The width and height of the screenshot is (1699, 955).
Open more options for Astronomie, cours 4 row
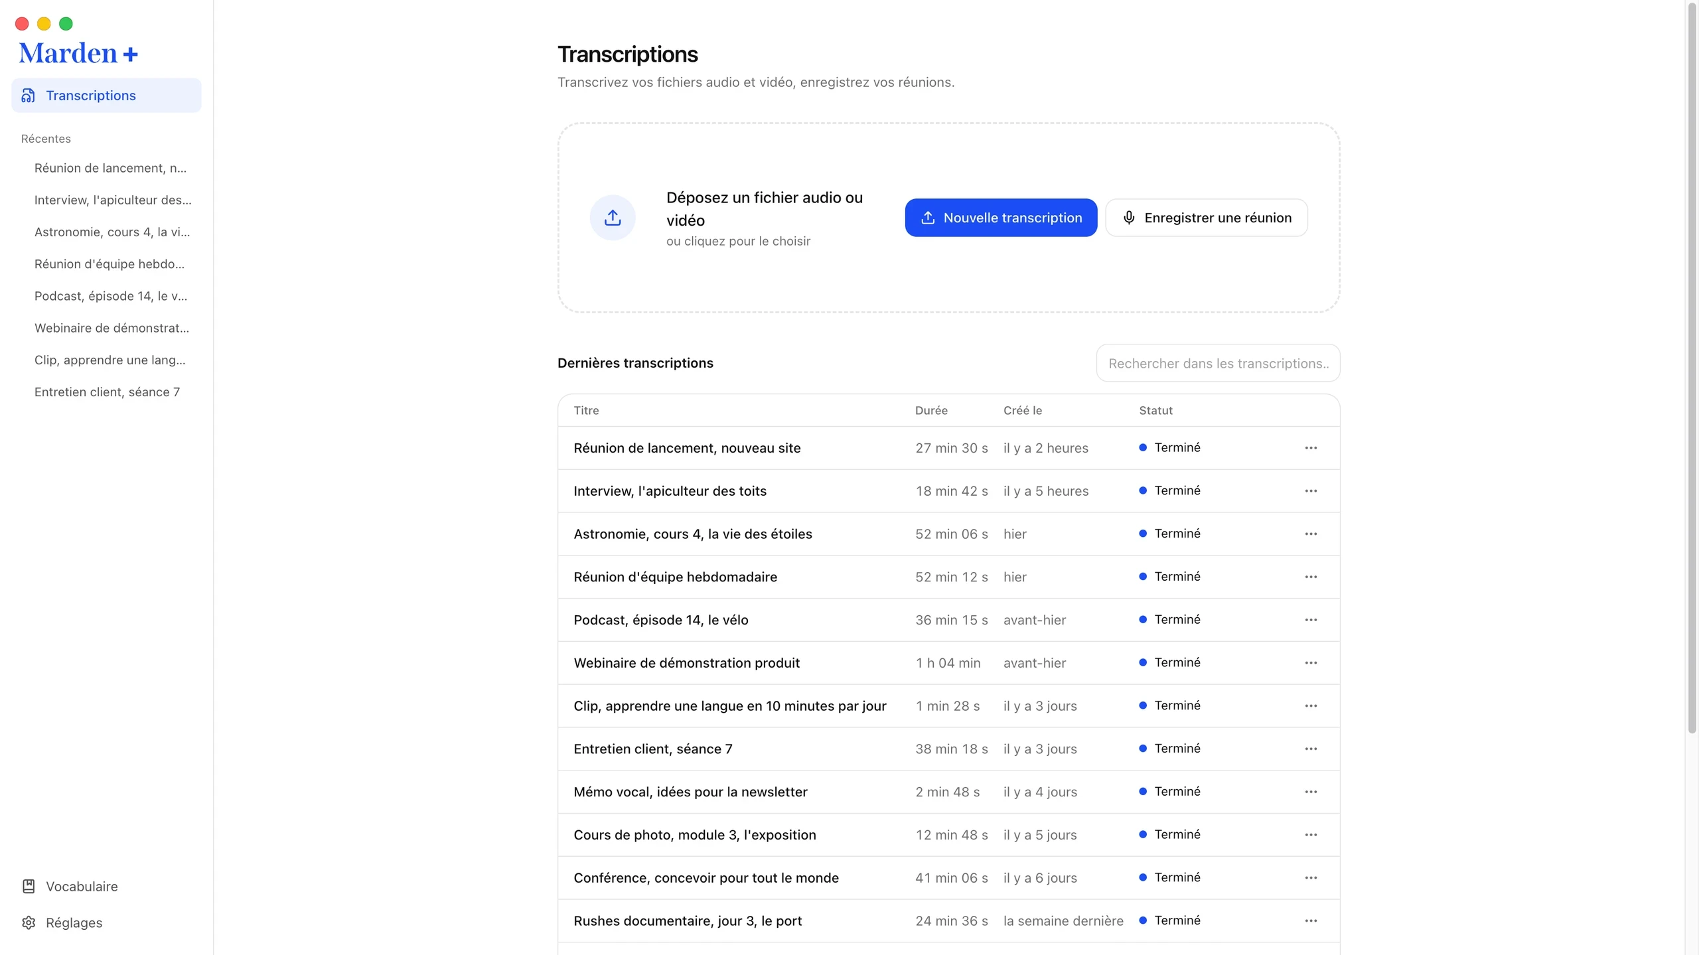[1311, 534]
